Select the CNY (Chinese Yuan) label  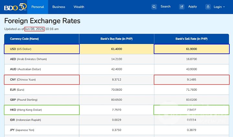tap(23, 80)
